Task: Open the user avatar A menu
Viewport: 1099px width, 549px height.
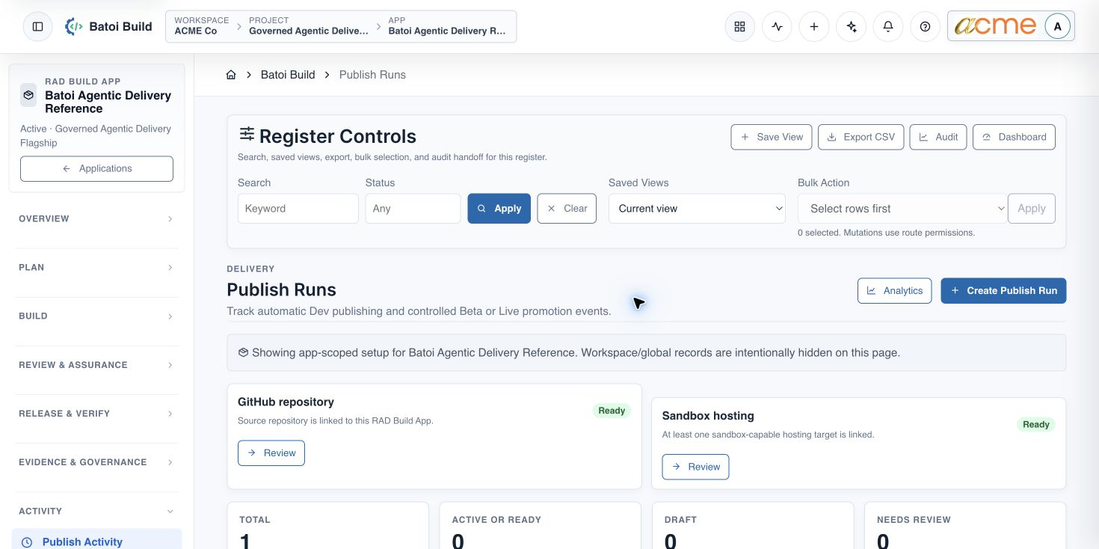Action: tap(1057, 26)
